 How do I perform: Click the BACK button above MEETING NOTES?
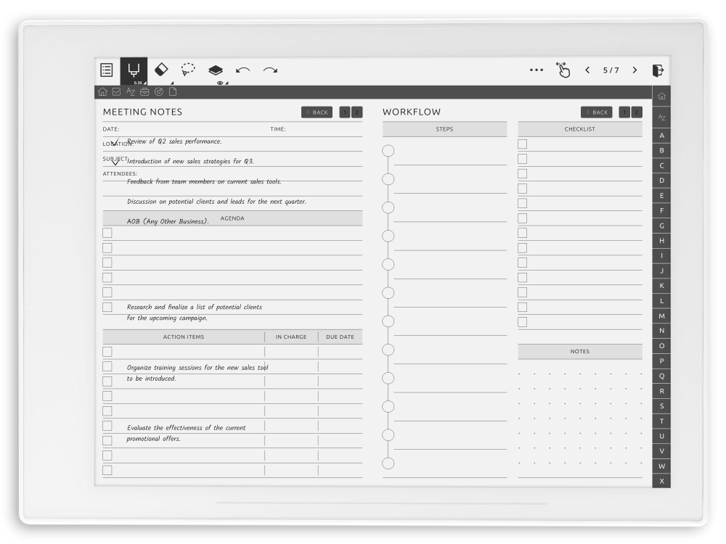tap(317, 112)
